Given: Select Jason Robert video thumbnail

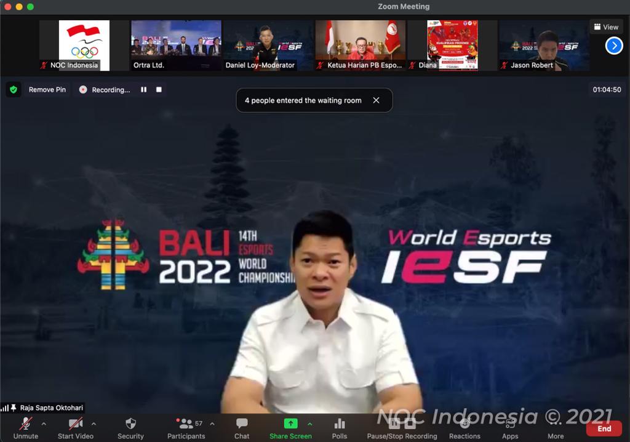Looking at the screenshot, I should (x=544, y=46).
